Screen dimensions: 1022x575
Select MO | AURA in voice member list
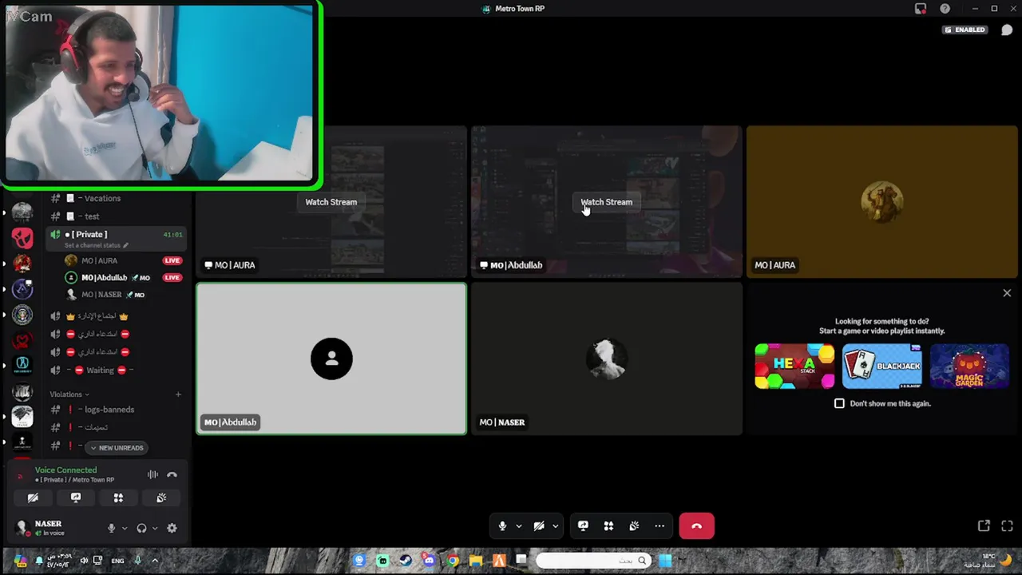(x=99, y=260)
